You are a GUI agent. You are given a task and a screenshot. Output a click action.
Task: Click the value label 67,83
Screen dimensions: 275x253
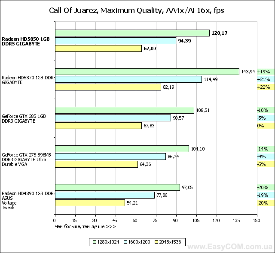[x=149, y=126]
